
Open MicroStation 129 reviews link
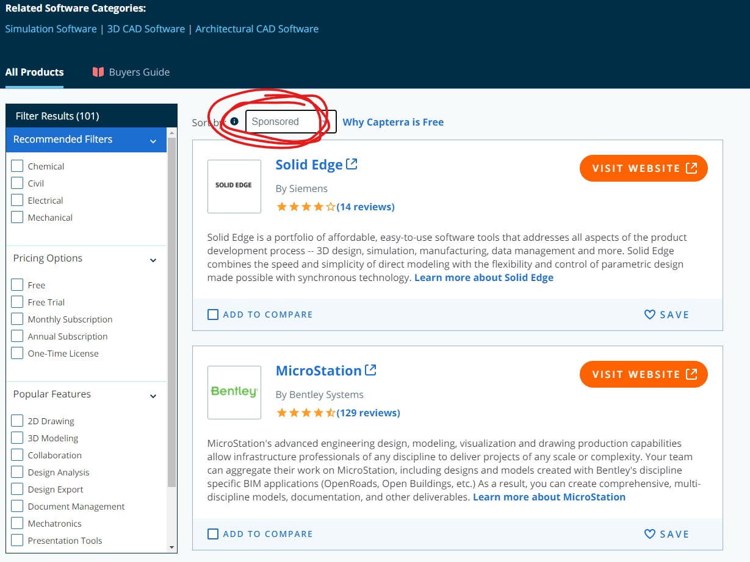point(368,413)
